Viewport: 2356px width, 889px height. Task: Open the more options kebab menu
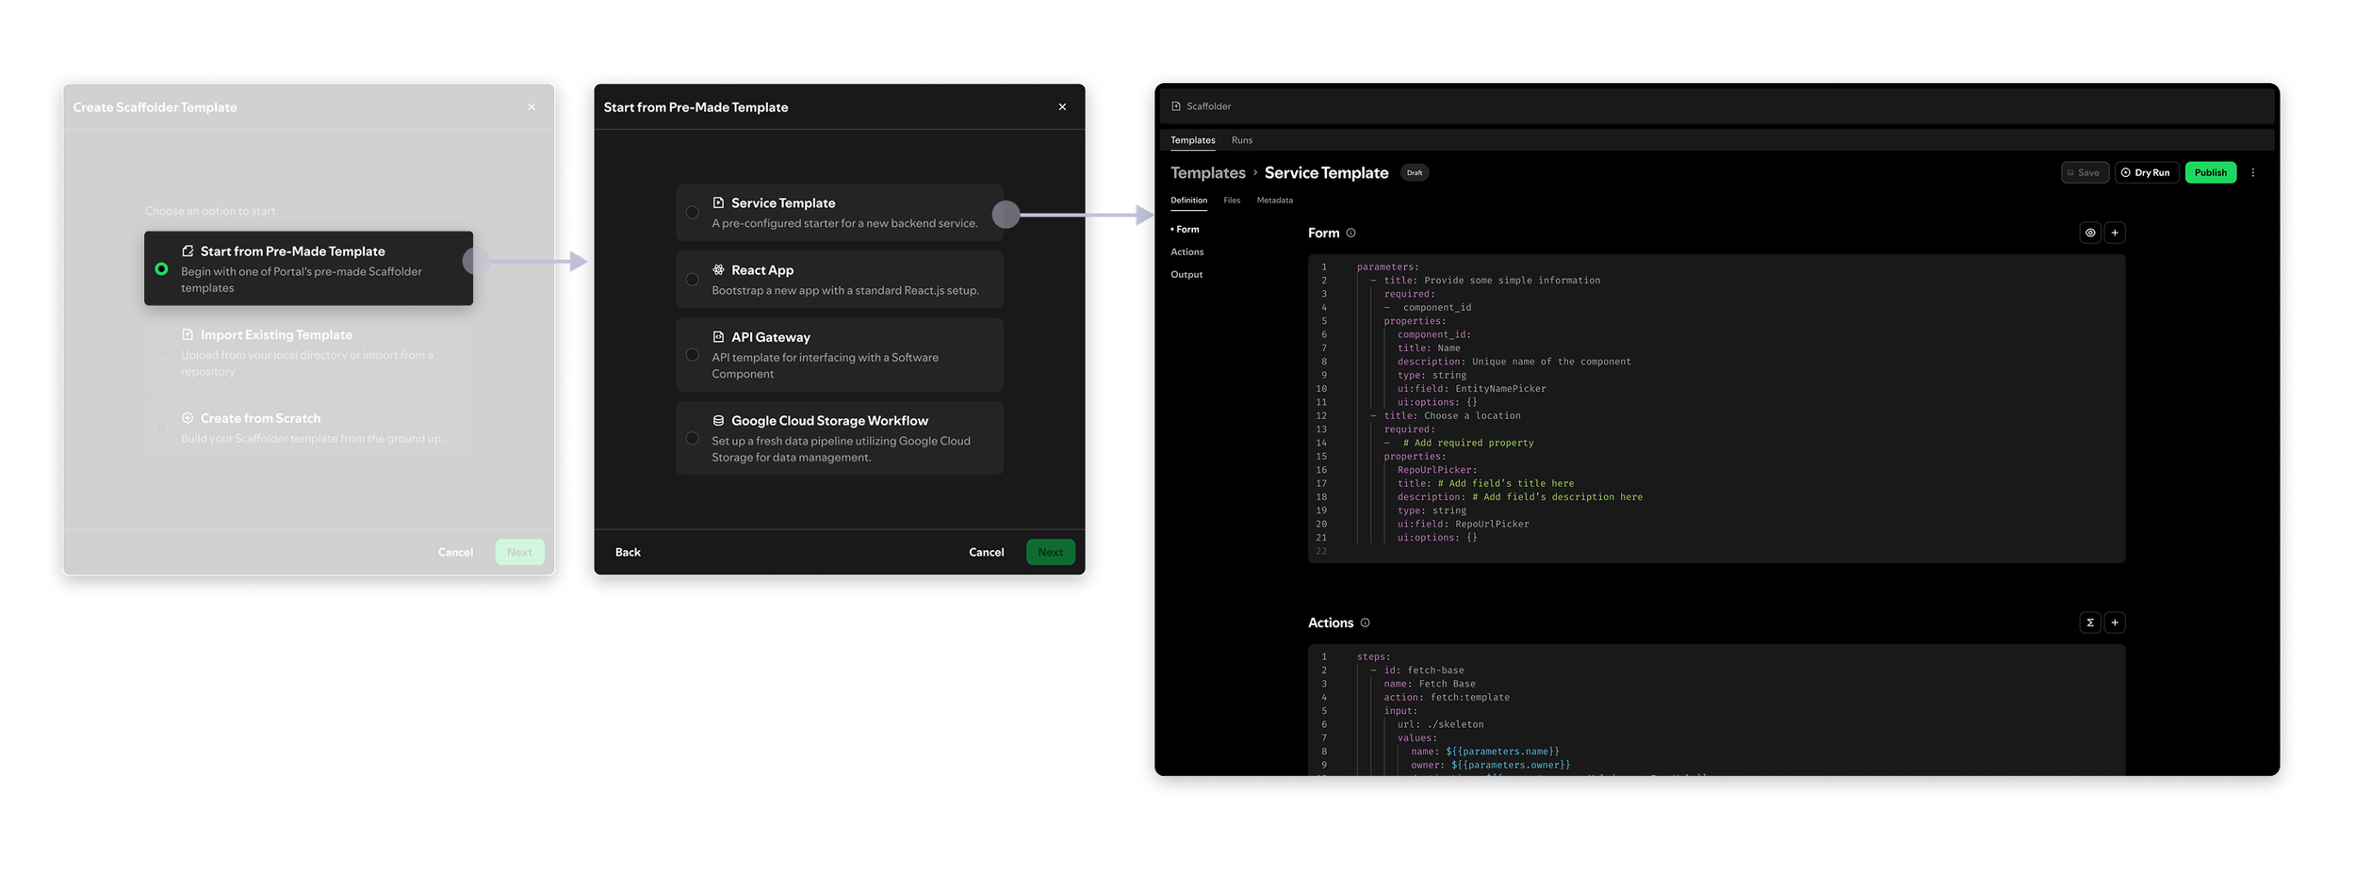(2253, 173)
